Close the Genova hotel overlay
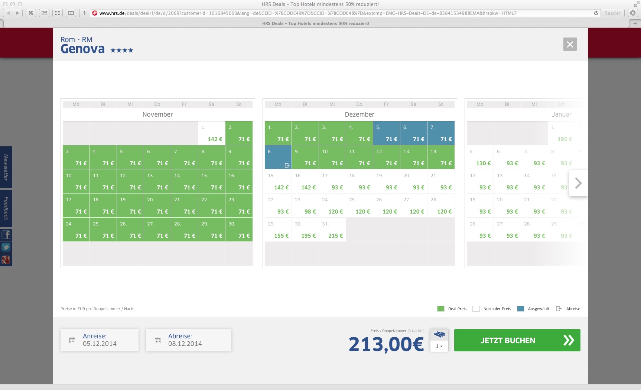The image size is (641, 390). coord(570,45)
